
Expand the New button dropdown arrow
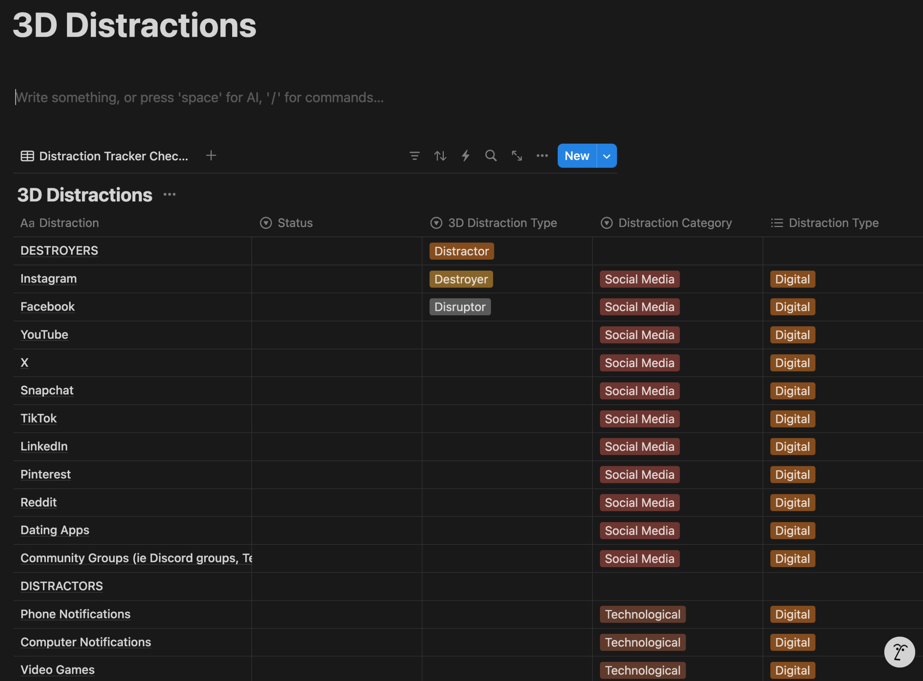click(606, 156)
